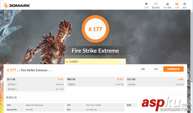The width and height of the screenshot is (193, 113).
Task: Switch to the 结果 results view
Action: point(177,6)
